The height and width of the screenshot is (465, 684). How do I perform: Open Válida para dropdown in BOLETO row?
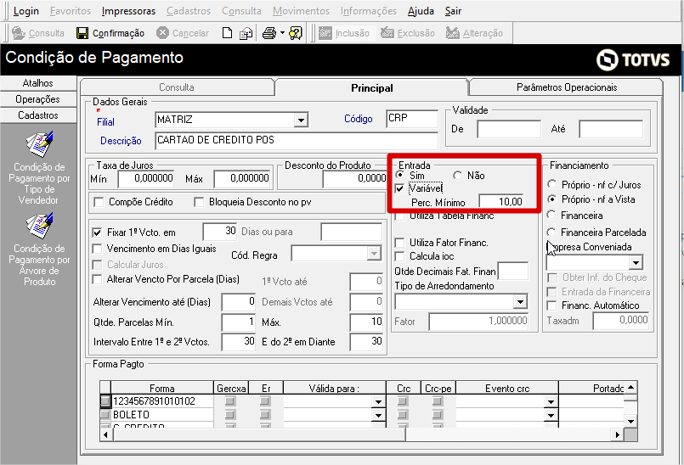[x=378, y=415]
